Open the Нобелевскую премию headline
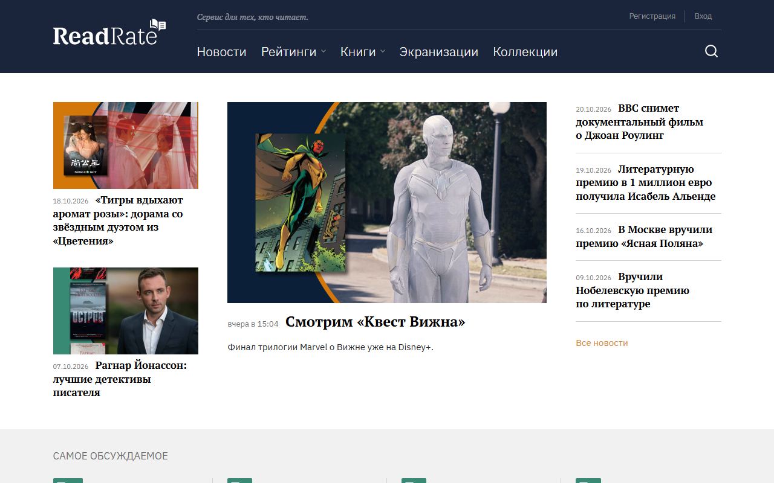Viewport: 774px width, 483px height. point(633,290)
